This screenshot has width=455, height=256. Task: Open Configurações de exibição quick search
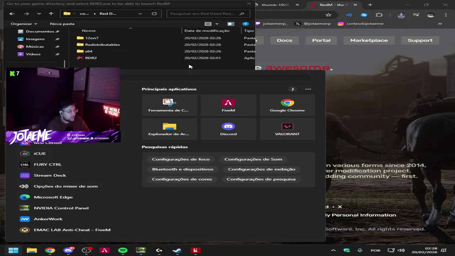click(x=262, y=169)
